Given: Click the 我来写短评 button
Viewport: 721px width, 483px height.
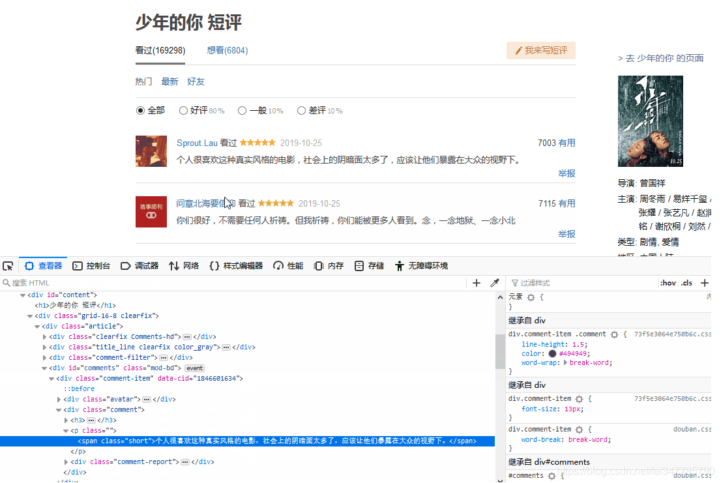Looking at the screenshot, I should click(540, 50).
